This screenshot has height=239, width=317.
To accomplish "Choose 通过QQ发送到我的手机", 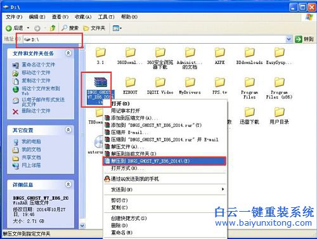I will (x=165, y=179).
